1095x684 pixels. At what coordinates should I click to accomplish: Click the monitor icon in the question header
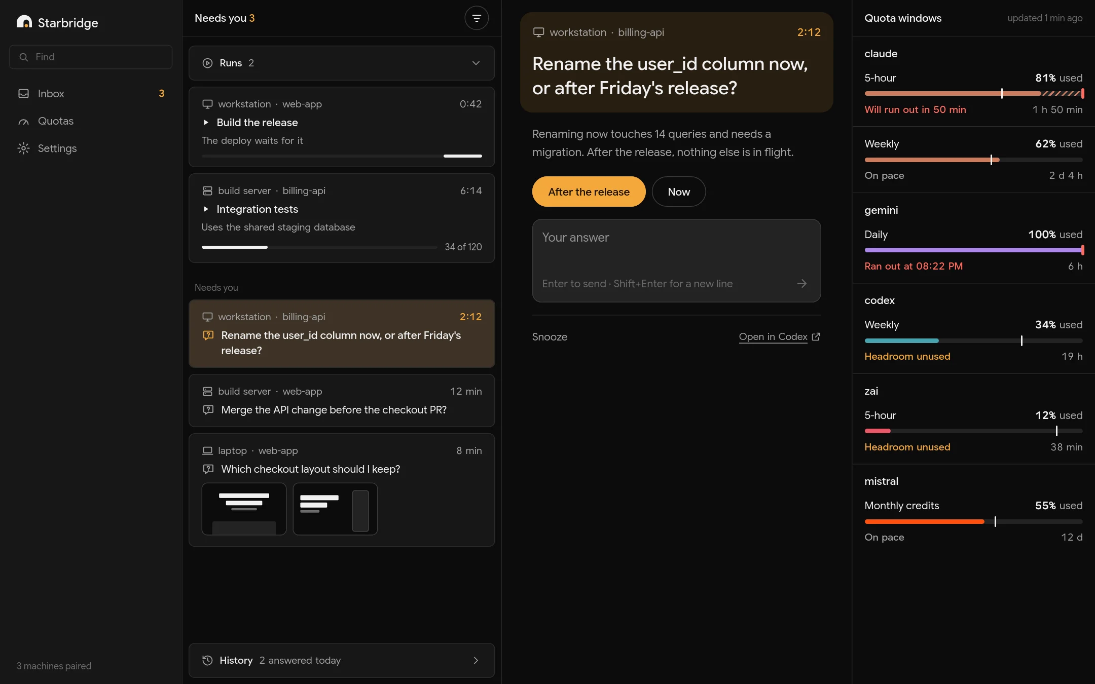click(x=538, y=32)
